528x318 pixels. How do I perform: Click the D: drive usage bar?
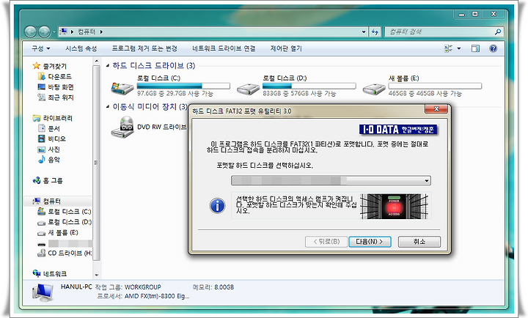[x=309, y=86]
